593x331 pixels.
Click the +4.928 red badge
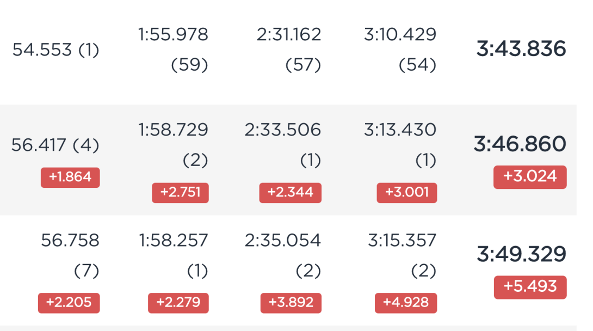[406, 303]
